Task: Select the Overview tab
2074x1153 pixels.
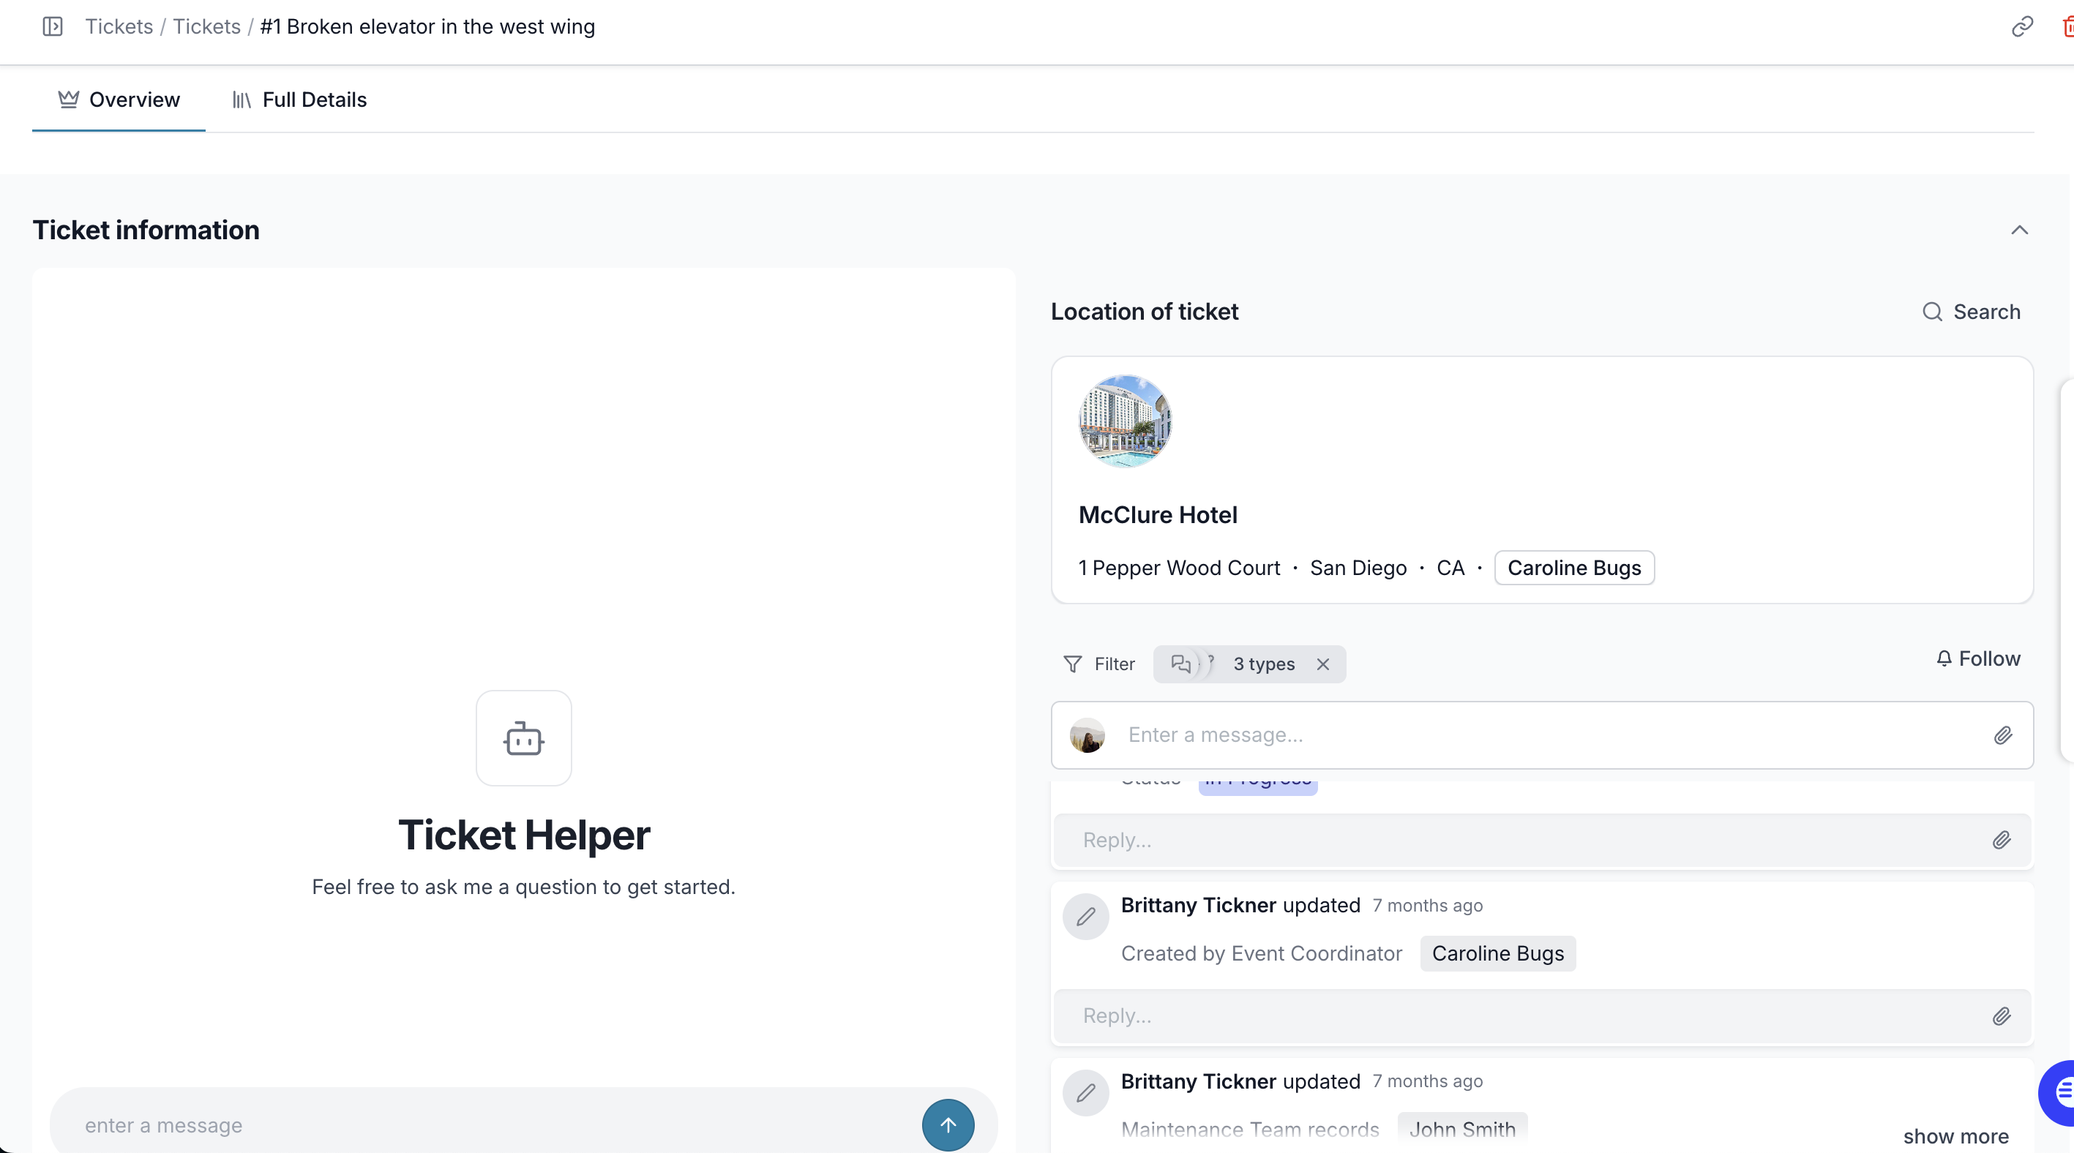Action: point(119,99)
